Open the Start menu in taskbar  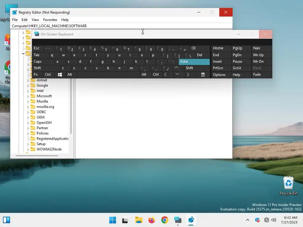(112, 220)
